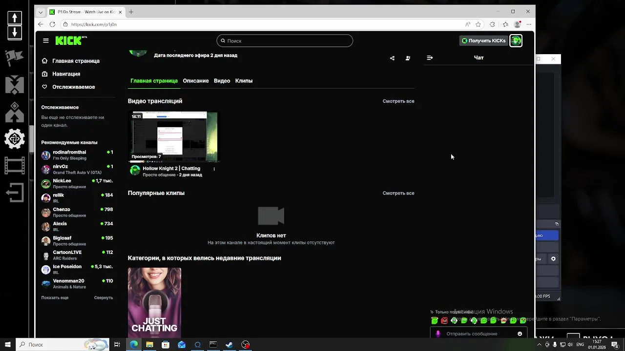Open recommended channel NickLee

coord(77,184)
